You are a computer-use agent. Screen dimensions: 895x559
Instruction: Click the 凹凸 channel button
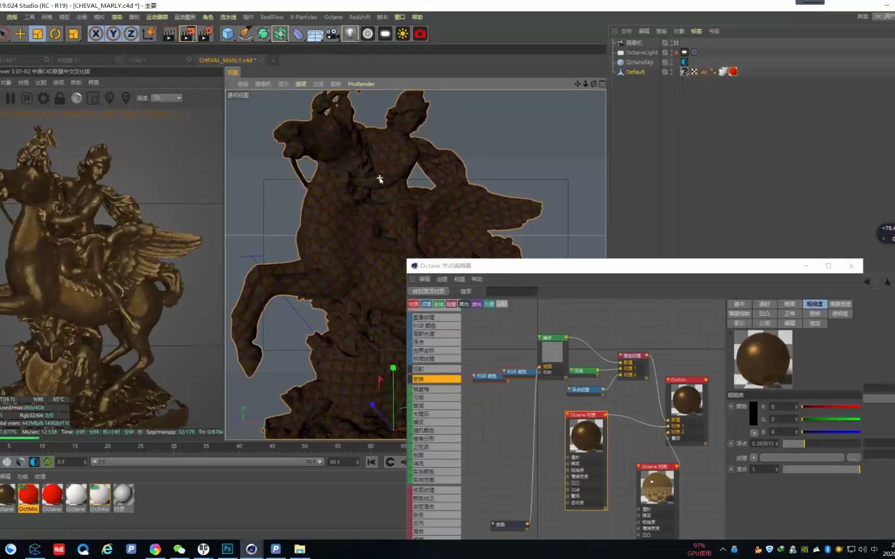pyautogui.click(x=764, y=314)
